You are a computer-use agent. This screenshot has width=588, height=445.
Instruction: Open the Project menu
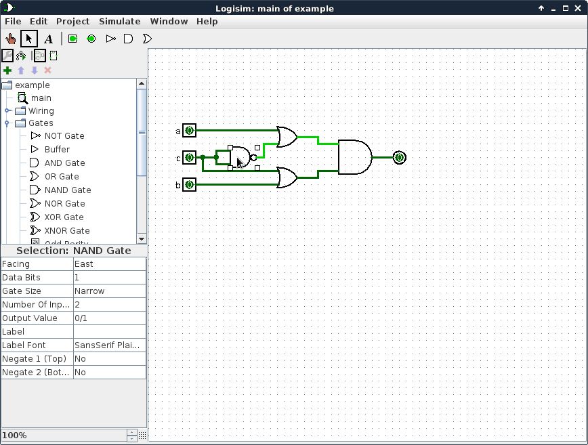coord(72,21)
